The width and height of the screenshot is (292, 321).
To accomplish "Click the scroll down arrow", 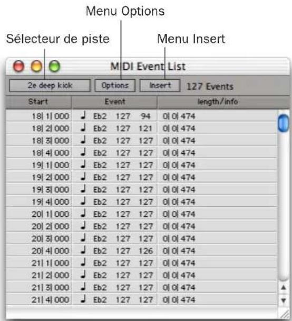I will click(284, 300).
